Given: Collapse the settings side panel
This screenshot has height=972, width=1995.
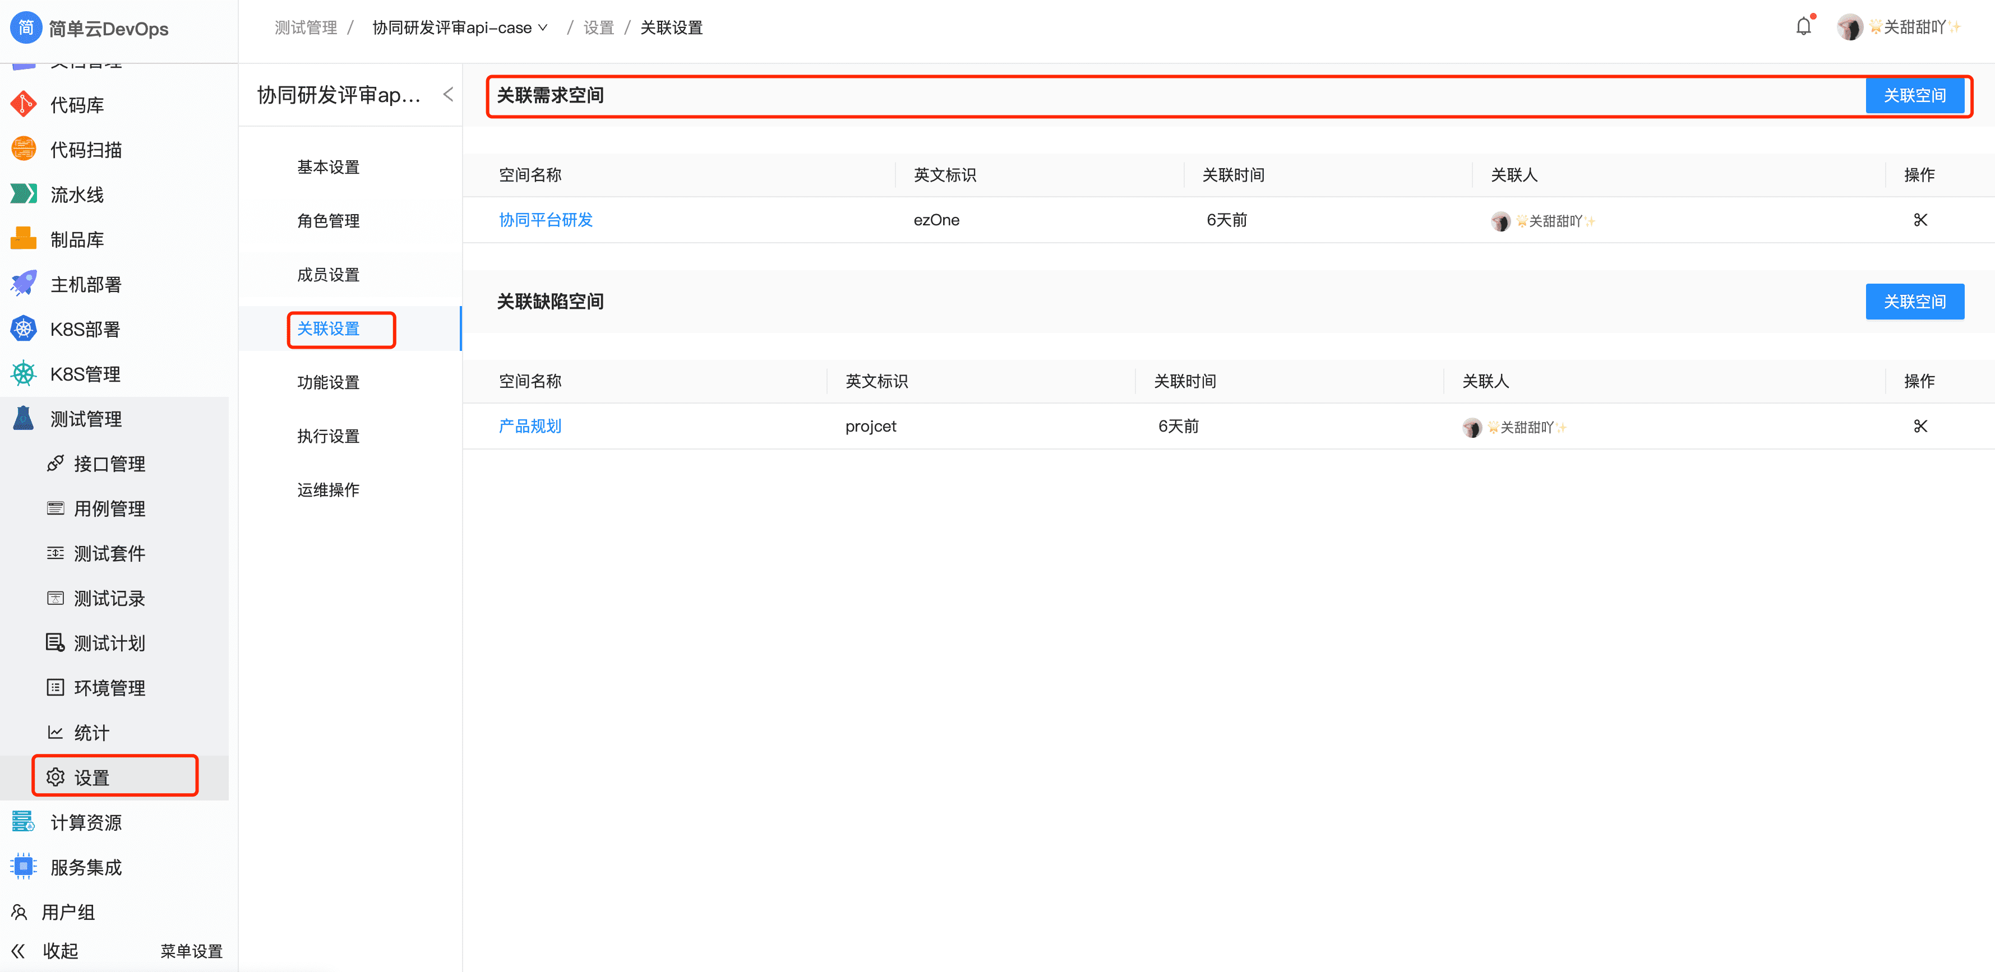Looking at the screenshot, I should coord(447,94).
